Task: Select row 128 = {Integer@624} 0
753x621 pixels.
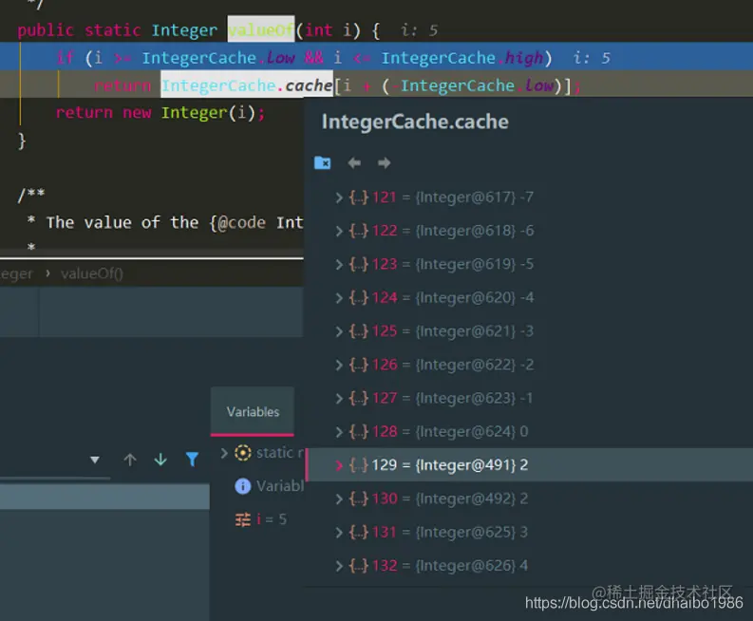Action: (x=528, y=432)
